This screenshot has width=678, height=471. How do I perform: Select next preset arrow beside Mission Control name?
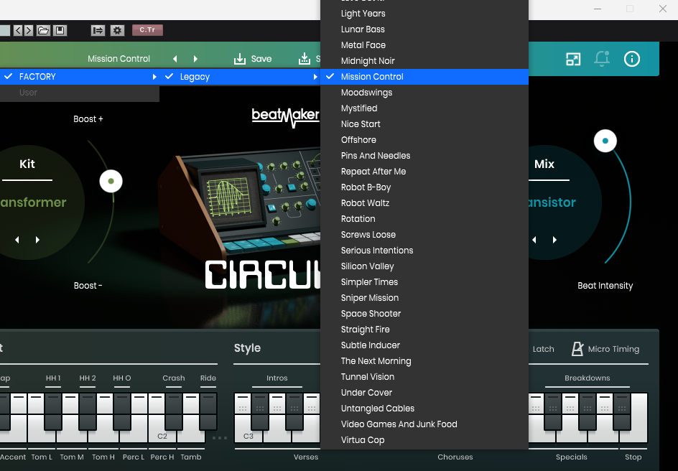coord(195,59)
